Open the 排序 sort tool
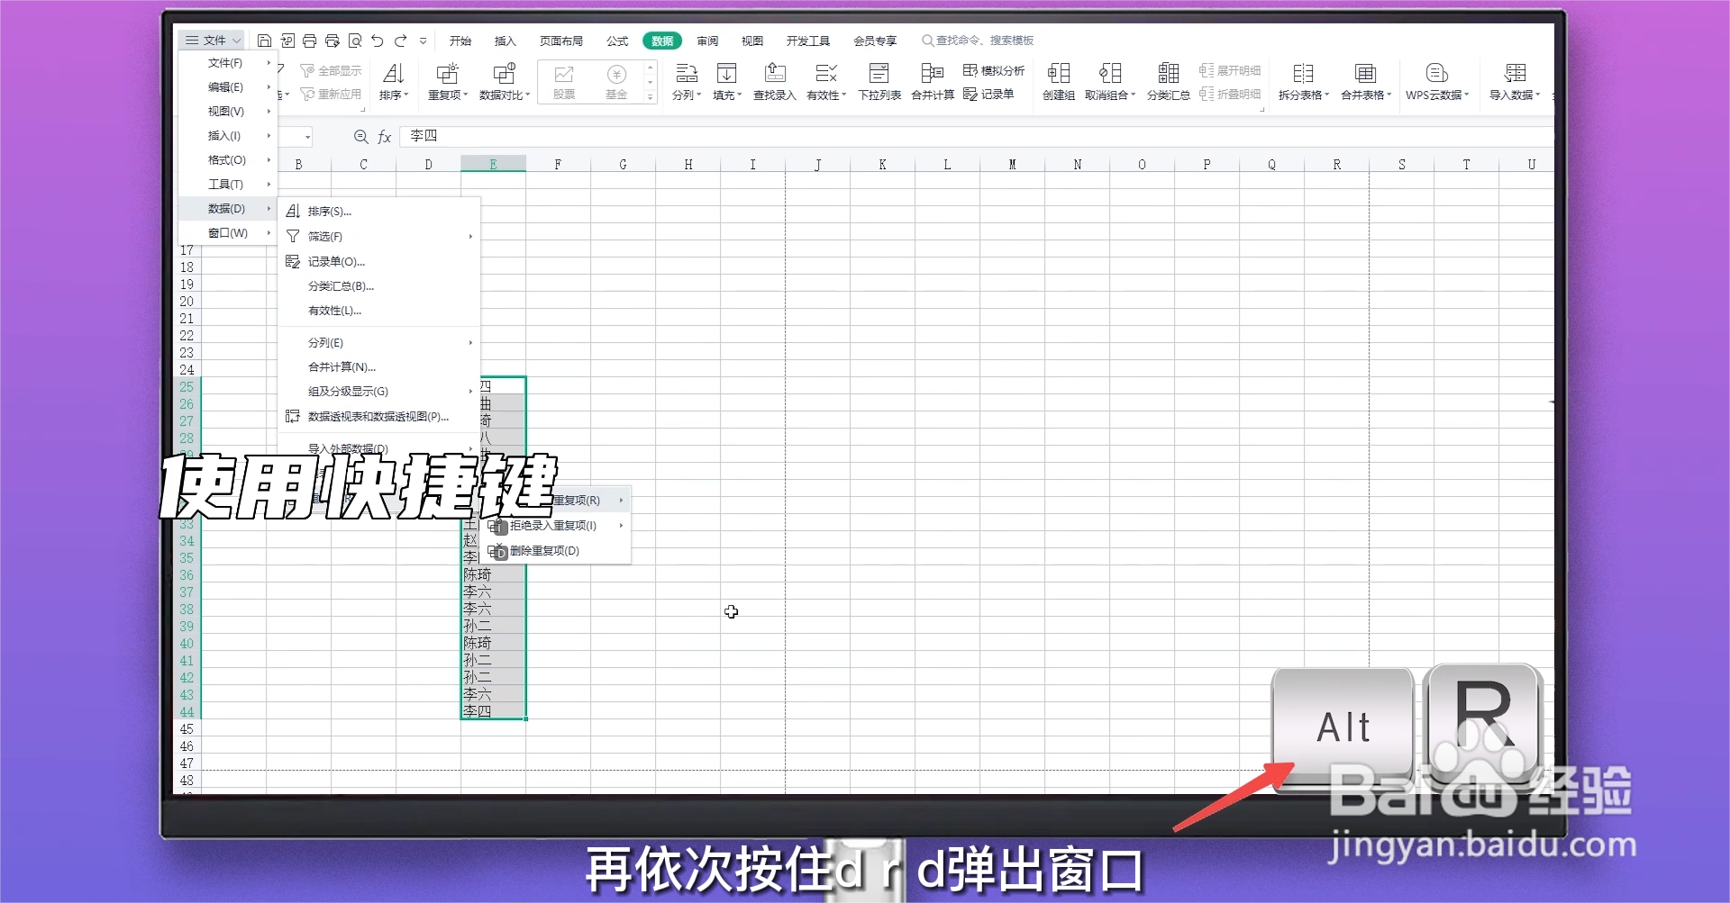 [394, 81]
